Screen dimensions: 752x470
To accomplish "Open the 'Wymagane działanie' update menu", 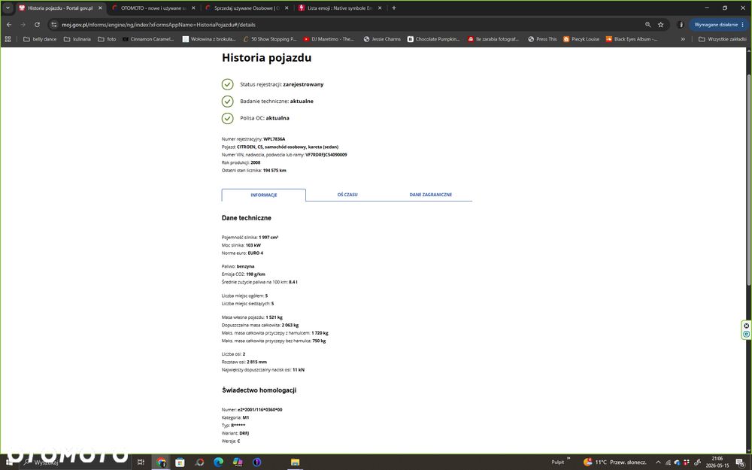I will (x=719, y=25).
